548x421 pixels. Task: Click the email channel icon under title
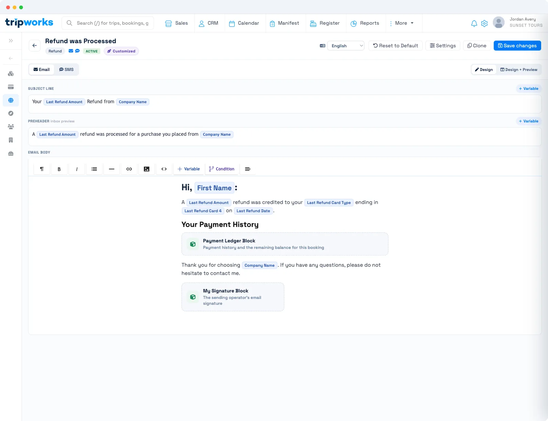tap(71, 51)
